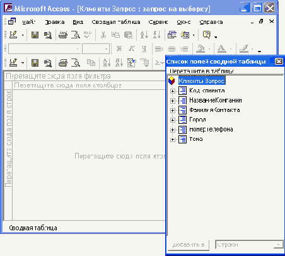Click the Show Top/Bottom Items icon
Image resolution: width=285 pixels, height=256 pixels.
point(145,63)
